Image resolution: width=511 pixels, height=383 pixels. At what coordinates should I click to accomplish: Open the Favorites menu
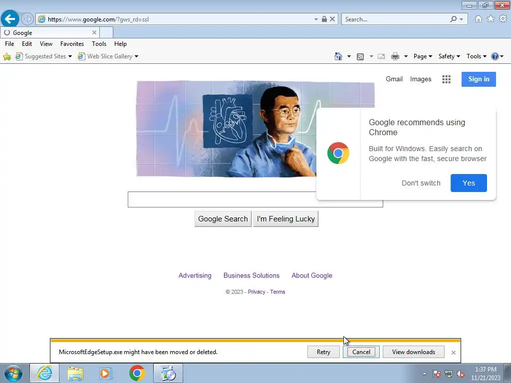tap(72, 44)
